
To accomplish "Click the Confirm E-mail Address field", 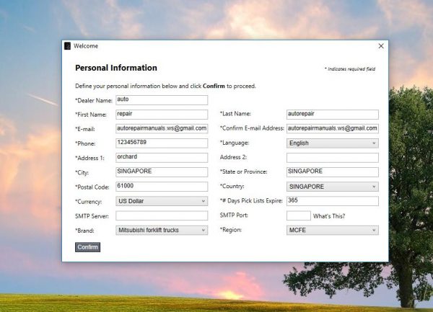I will click(x=333, y=128).
